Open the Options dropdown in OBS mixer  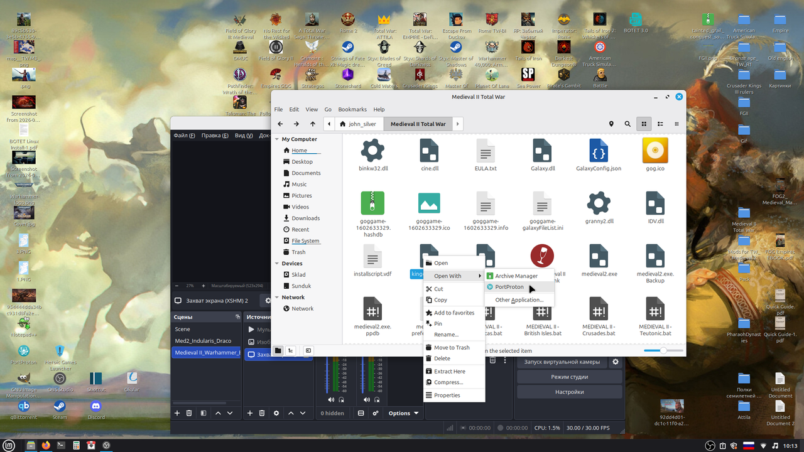point(403,413)
